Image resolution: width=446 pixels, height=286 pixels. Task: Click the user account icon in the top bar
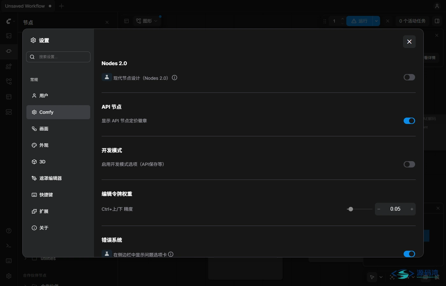point(437,6)
